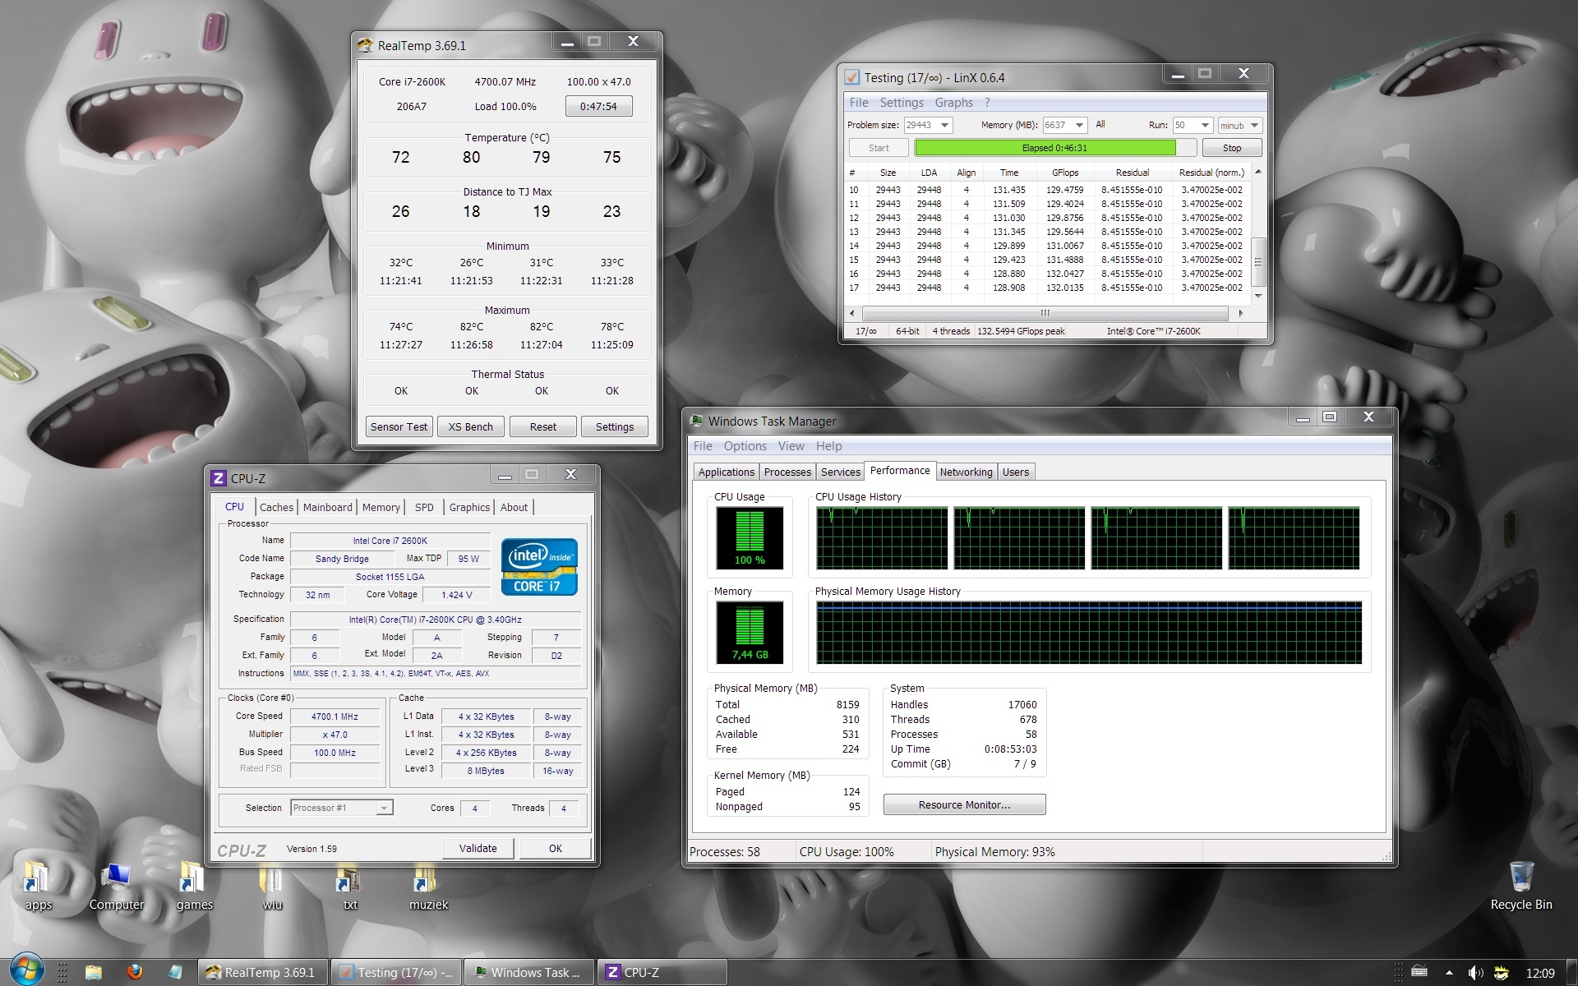The width and height of the screenshot is (1578, 986).
Task: Click the LinX elapsed progress bar
Action: 1055,148
